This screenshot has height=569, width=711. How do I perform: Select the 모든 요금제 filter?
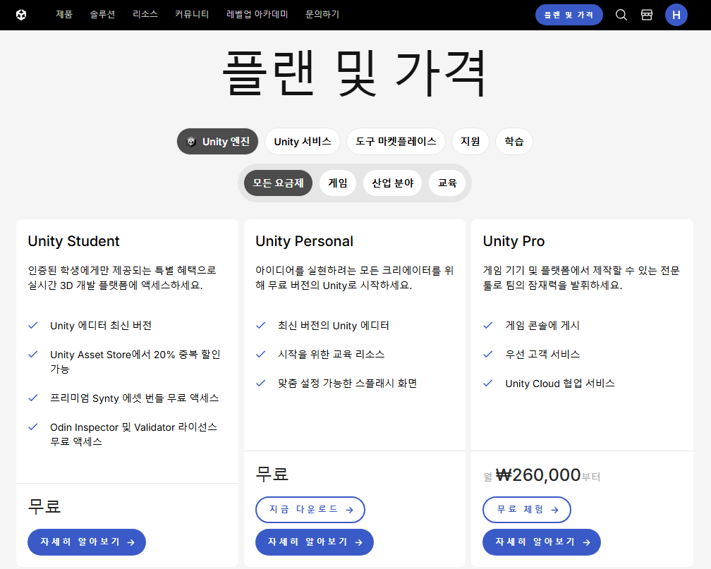(278, 183)
